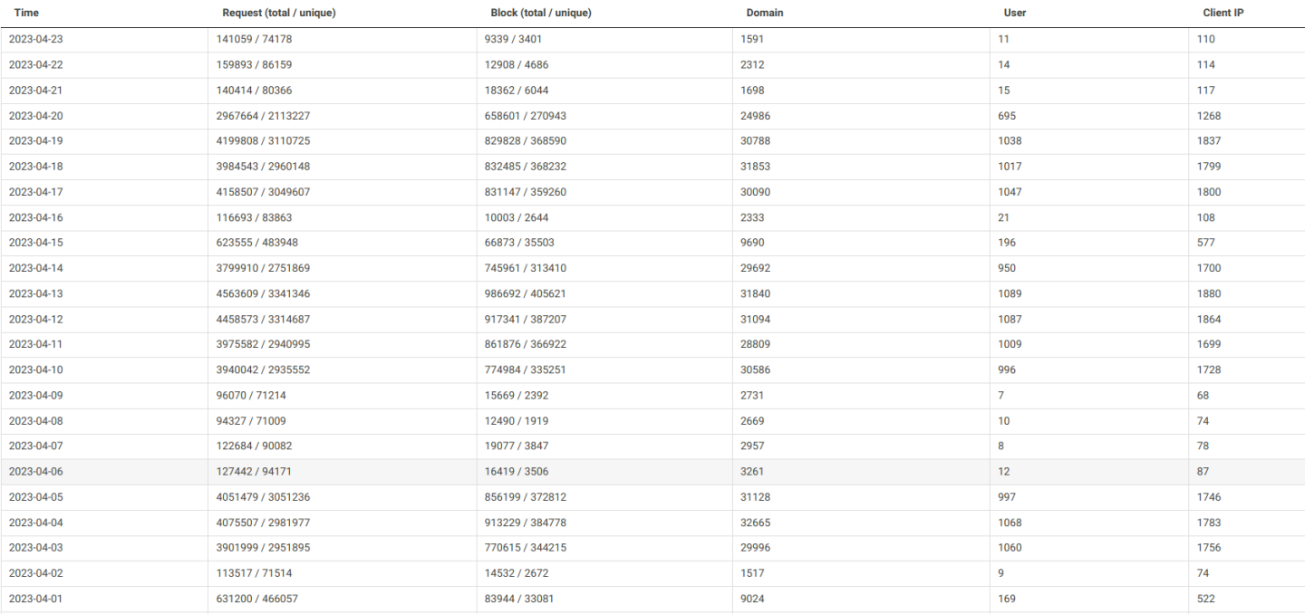Sort the table by the Domain column
This screenshot has height=614, width=1305.
(x=766, y=13)
